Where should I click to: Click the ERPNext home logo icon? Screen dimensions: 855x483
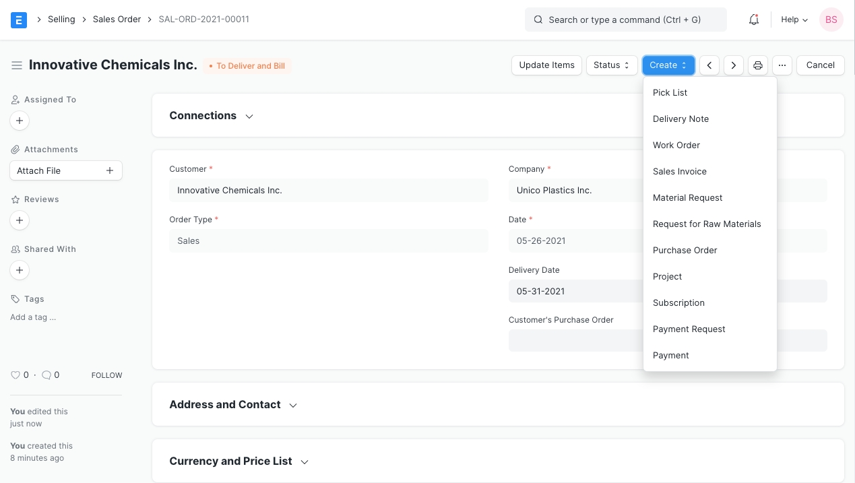19,20
